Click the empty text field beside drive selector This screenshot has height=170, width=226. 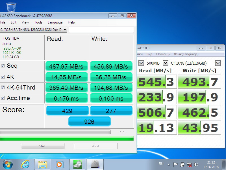101,30
